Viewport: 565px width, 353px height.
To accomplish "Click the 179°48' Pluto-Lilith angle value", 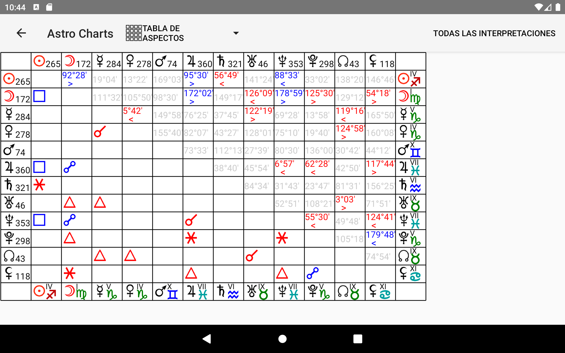I will (x=380, y=235).
